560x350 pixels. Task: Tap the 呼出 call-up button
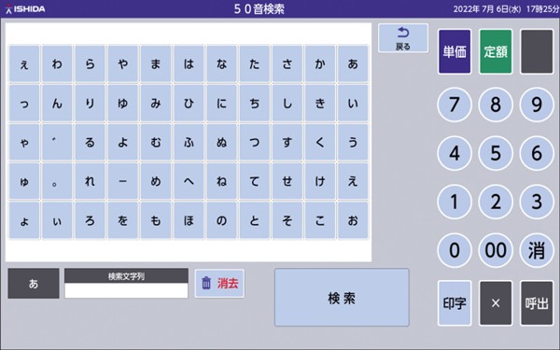537,303
